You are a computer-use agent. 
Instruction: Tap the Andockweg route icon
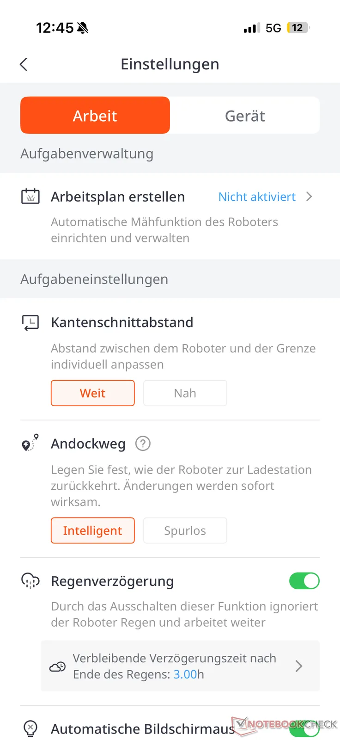coord(30,443)
